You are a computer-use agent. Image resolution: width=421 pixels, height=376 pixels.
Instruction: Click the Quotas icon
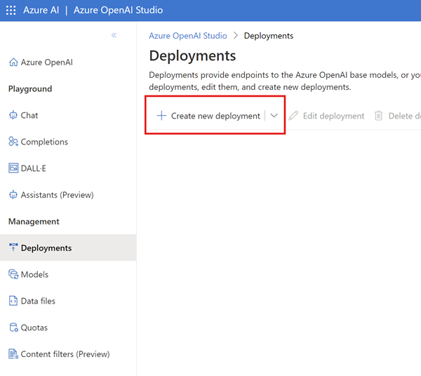pos(14,328)
